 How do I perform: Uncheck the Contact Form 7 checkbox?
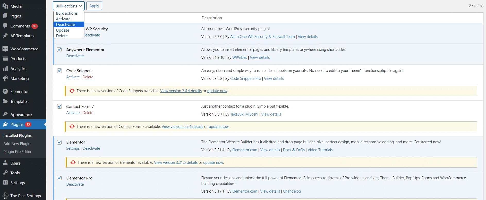click(59, 106)
